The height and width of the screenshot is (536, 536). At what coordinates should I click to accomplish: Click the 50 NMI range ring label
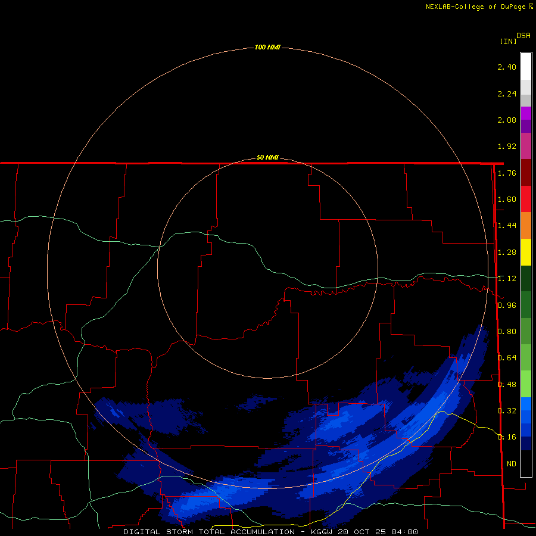click(267, 157)
